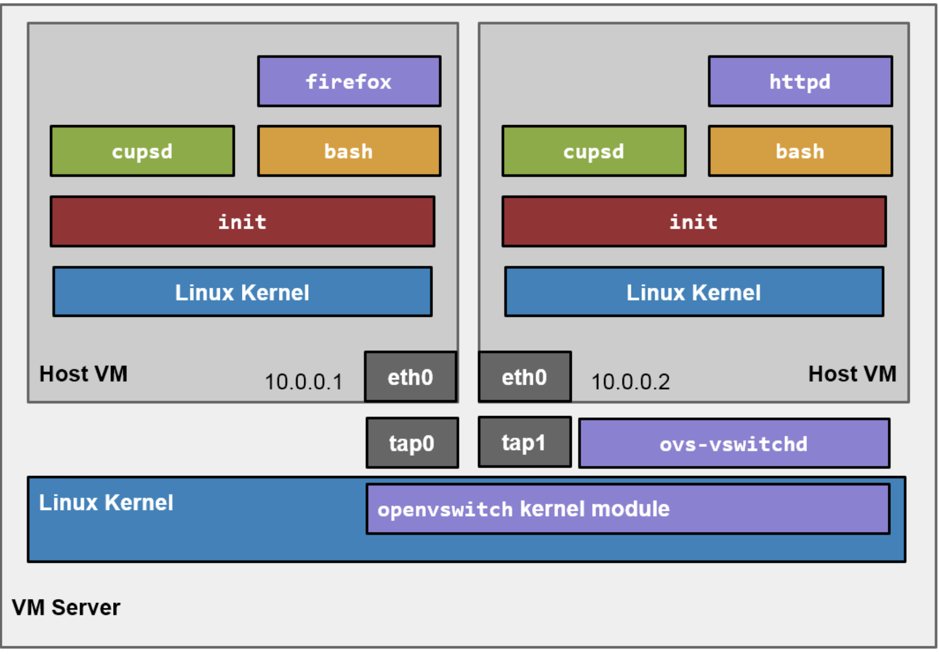This screenshot has width=939, height=654.
Task: Select the httpd process block
Action: pos(800,81)
